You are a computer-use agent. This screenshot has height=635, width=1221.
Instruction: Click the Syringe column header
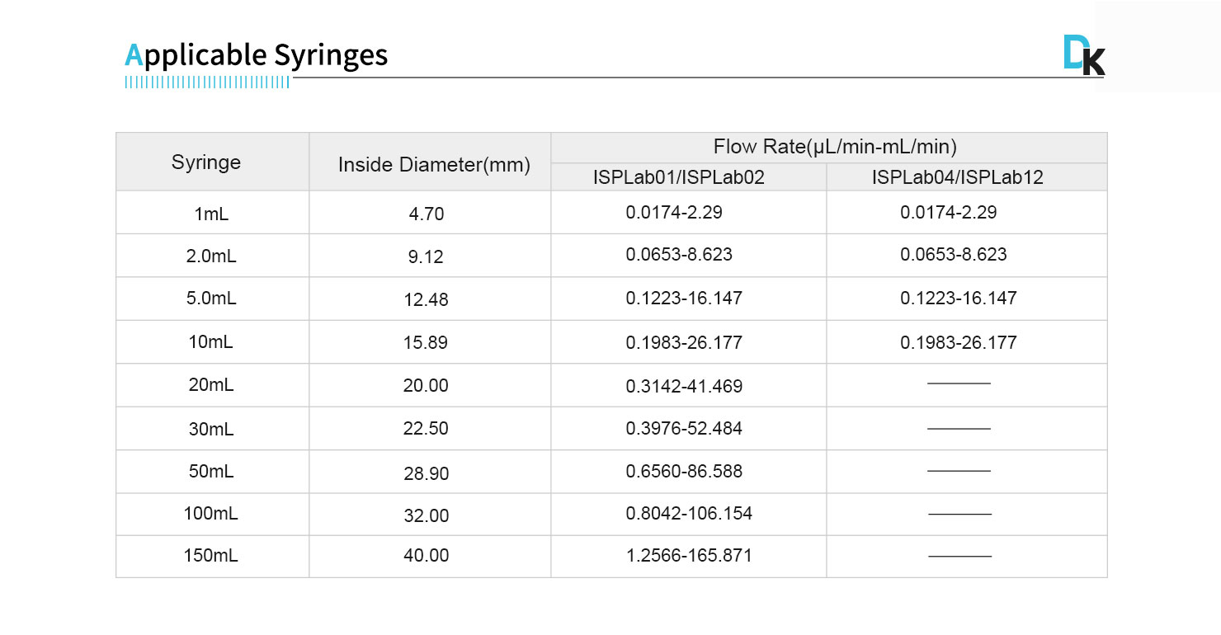pyautogui.click(x=206, y=162)
